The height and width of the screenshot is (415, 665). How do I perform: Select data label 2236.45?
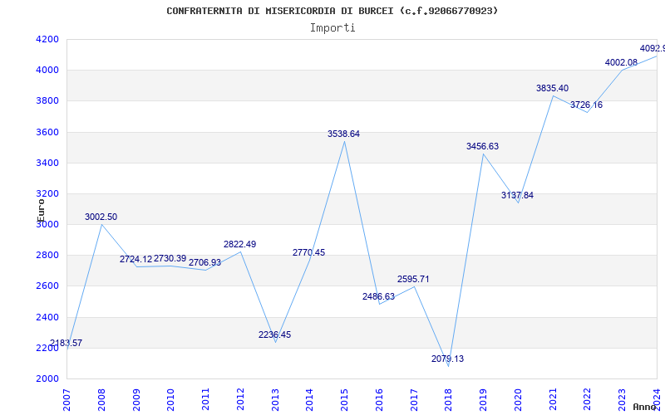(275, 334)
